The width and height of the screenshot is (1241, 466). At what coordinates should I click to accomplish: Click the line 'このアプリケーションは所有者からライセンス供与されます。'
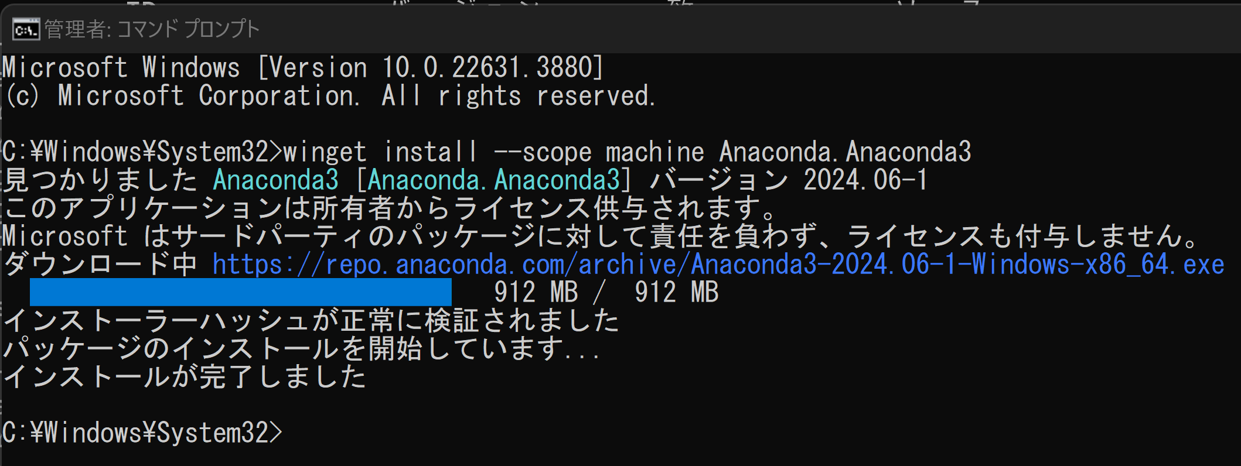(391, 208)
